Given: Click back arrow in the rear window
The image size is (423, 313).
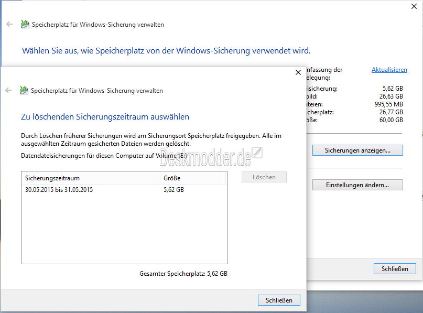Looking at the screenshot, I should (9, 24).
